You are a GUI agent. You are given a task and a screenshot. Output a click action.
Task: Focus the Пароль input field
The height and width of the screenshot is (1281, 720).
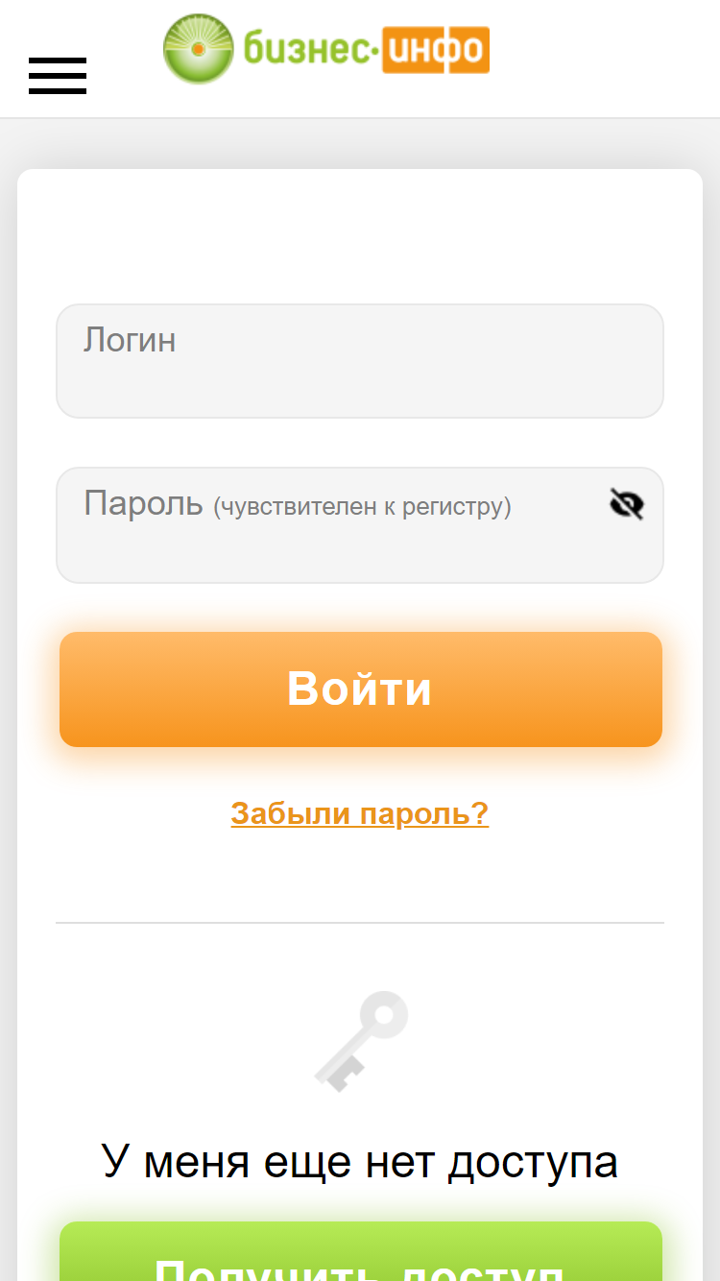coord(360,525)
